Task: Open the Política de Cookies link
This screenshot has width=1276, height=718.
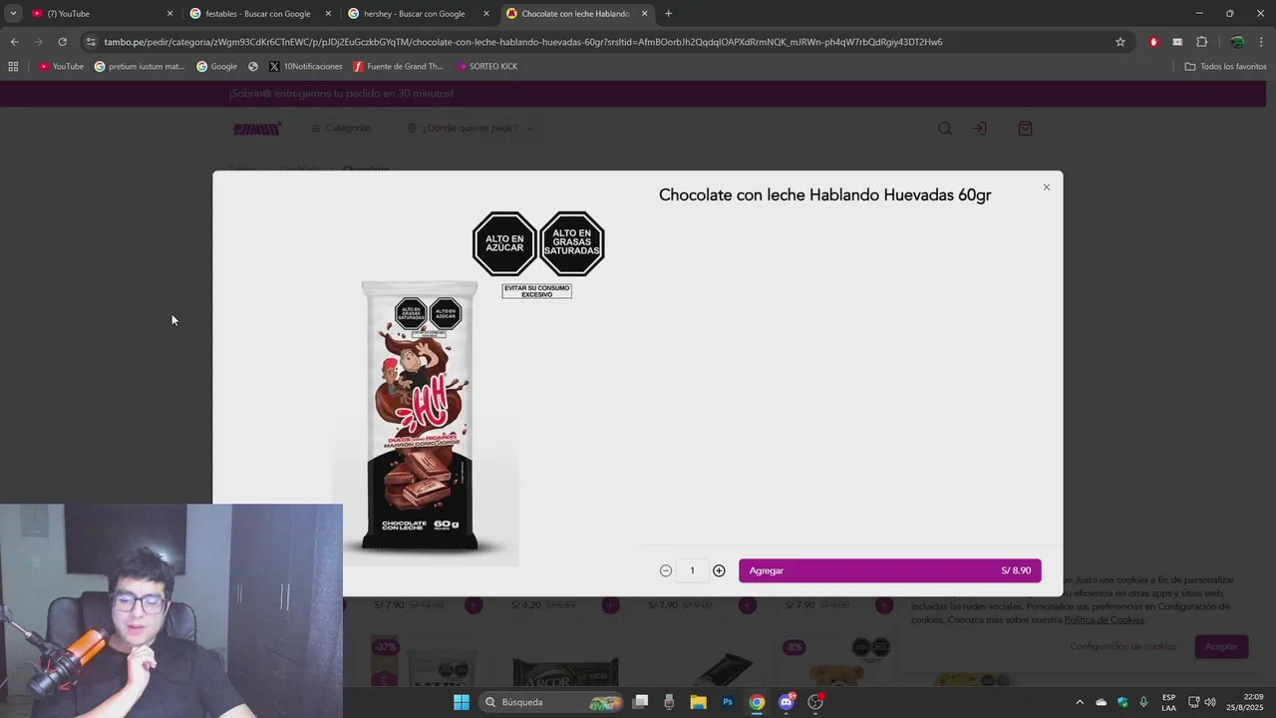Action: pos(1104,619)
